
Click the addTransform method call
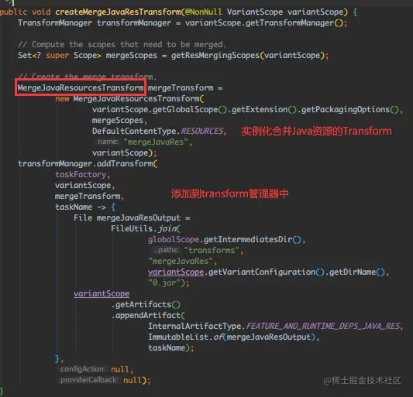(125, 164)
